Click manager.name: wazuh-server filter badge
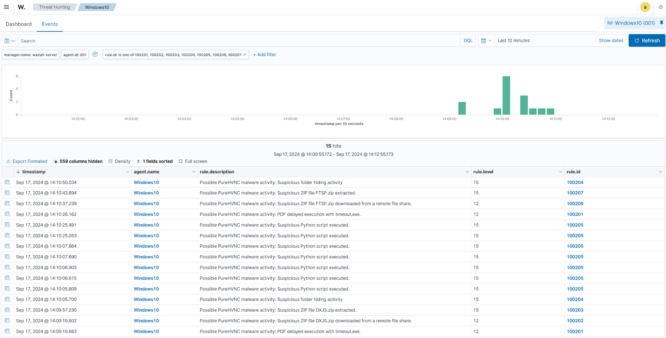Screen dimensions: 666x338 (x=30, y=55)
